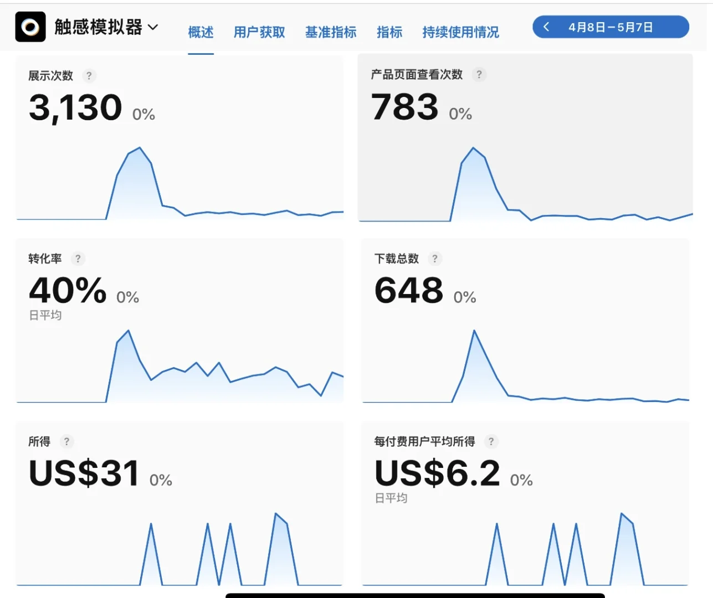Open help for the 展示次数 metric
713x598 pixels.
click(x=89, y=75)
